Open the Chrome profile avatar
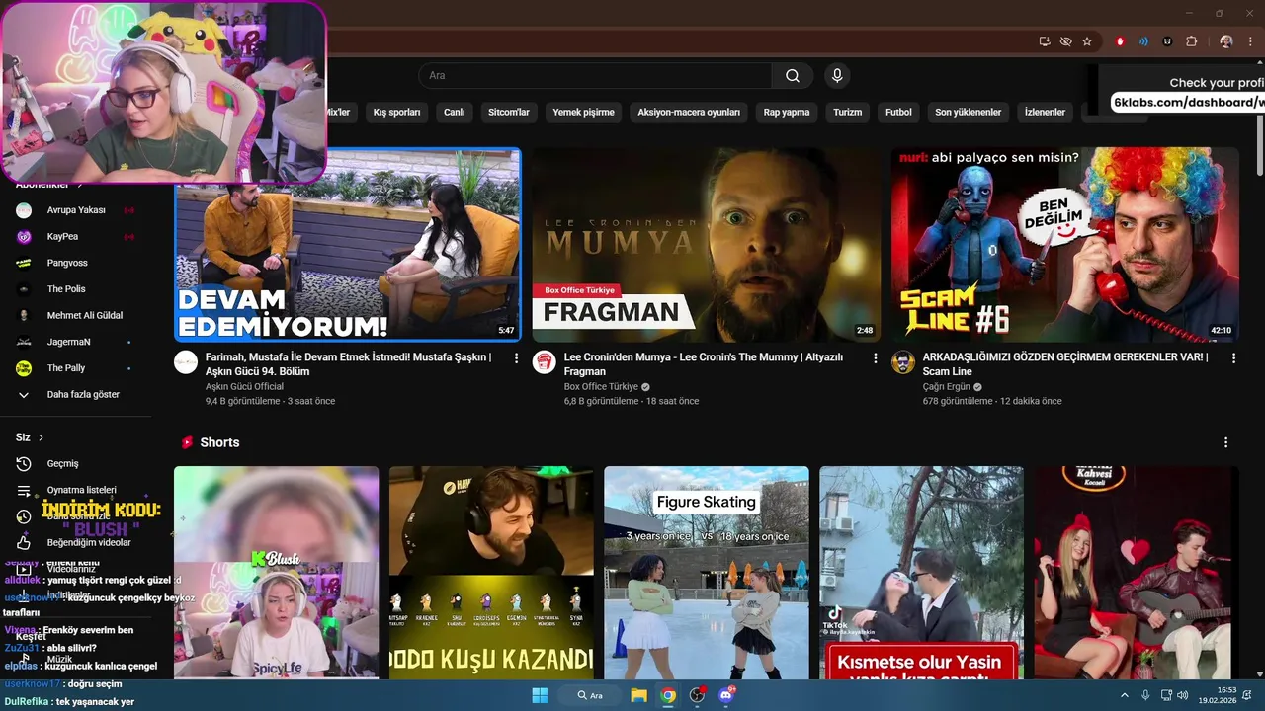Viewport: 1265px width, 711px height. 1226,41
